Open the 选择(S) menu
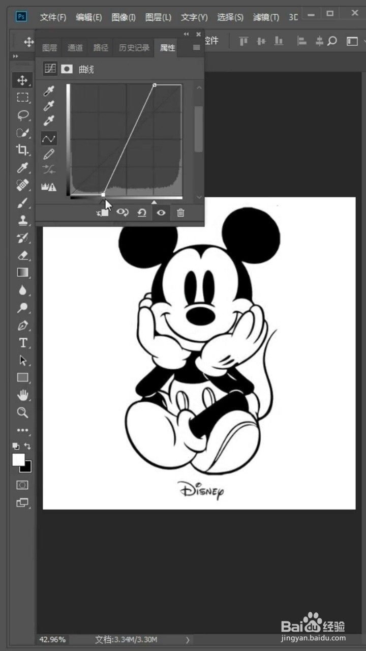 pyautogui.click(x=230, y=17)
